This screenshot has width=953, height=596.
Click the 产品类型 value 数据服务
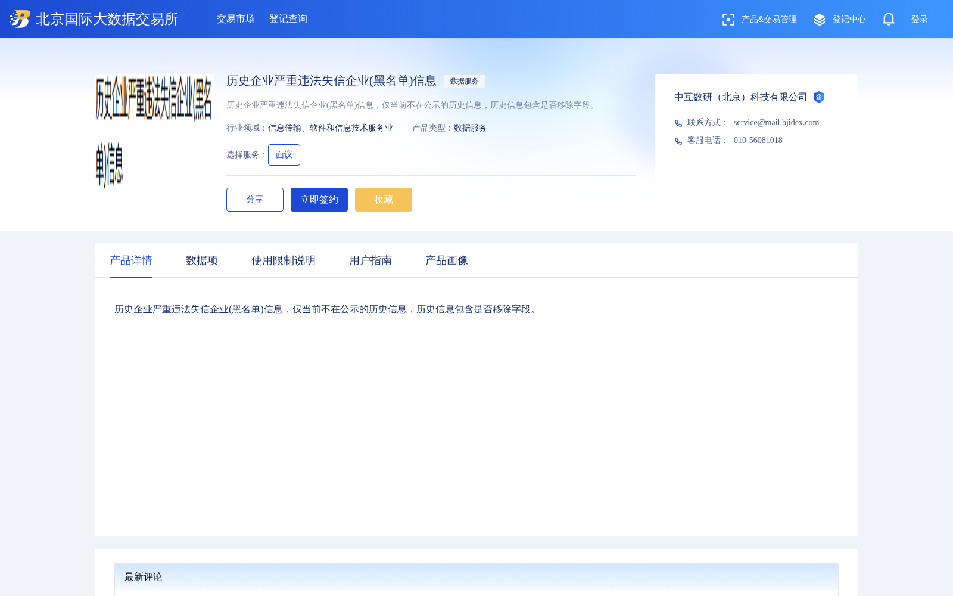tap(471, 128)
